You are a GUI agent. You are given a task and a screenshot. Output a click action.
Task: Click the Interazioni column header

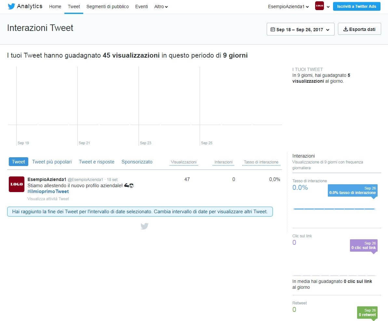click(223, 162)
